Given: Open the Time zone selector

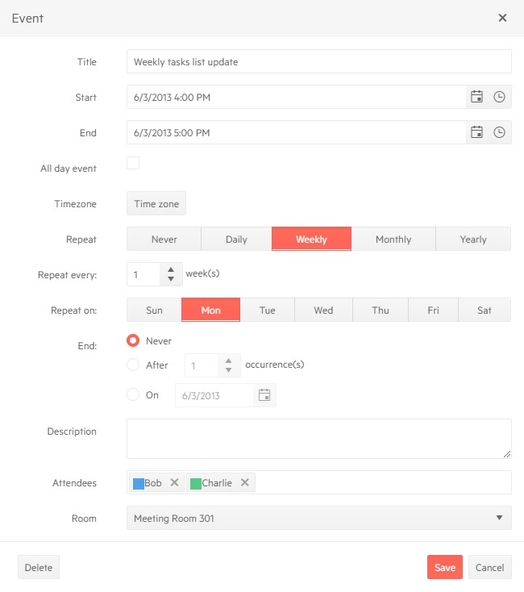Looking at the screenshot, I should point(156,204).
